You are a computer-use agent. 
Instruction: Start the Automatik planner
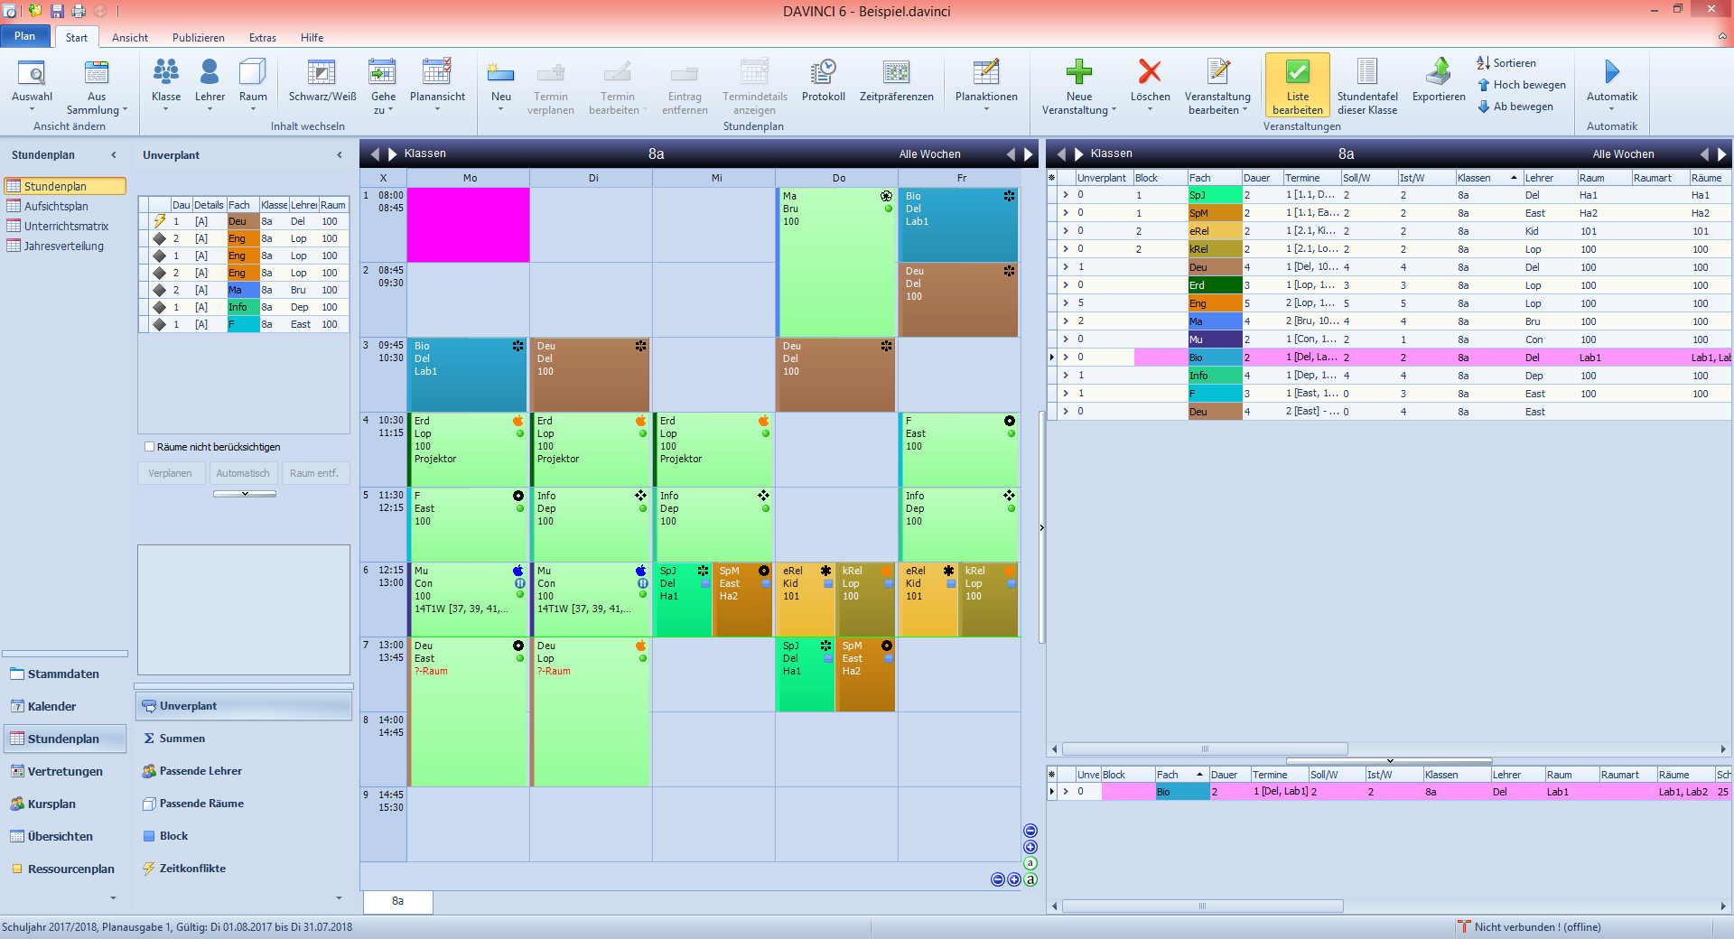tap(1612, 72)
